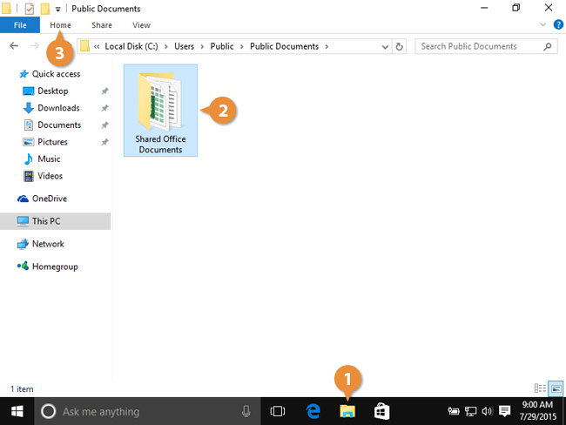
Task: Open address bar history dropdown
Action: tap(385, 46)
